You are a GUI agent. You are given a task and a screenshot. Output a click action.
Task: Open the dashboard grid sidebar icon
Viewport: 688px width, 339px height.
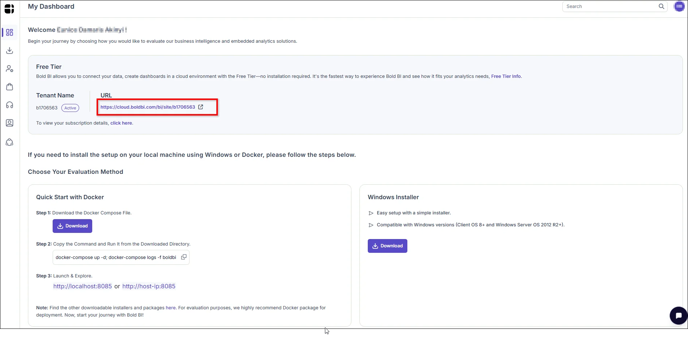click(x=10, y=33)
